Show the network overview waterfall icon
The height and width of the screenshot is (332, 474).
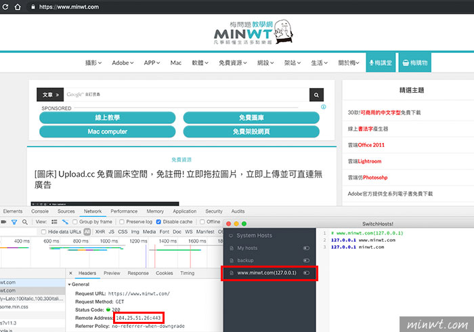[x=65, y=222]
